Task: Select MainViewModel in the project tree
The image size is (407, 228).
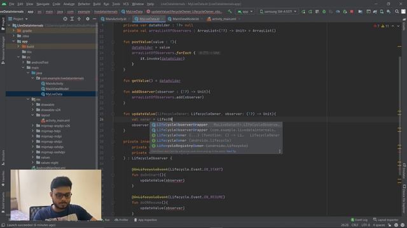Action: (57, 89)
